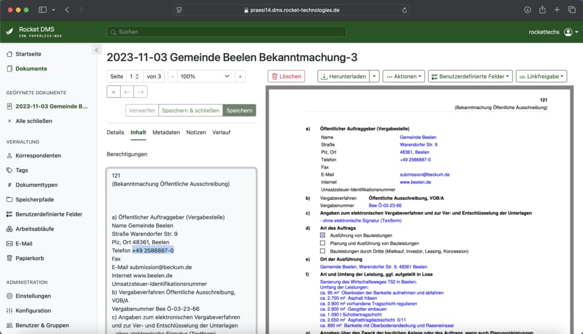
Task: Click the Rocket DMS logo icon
Action: pyautogui.click(x=10, y=32)
